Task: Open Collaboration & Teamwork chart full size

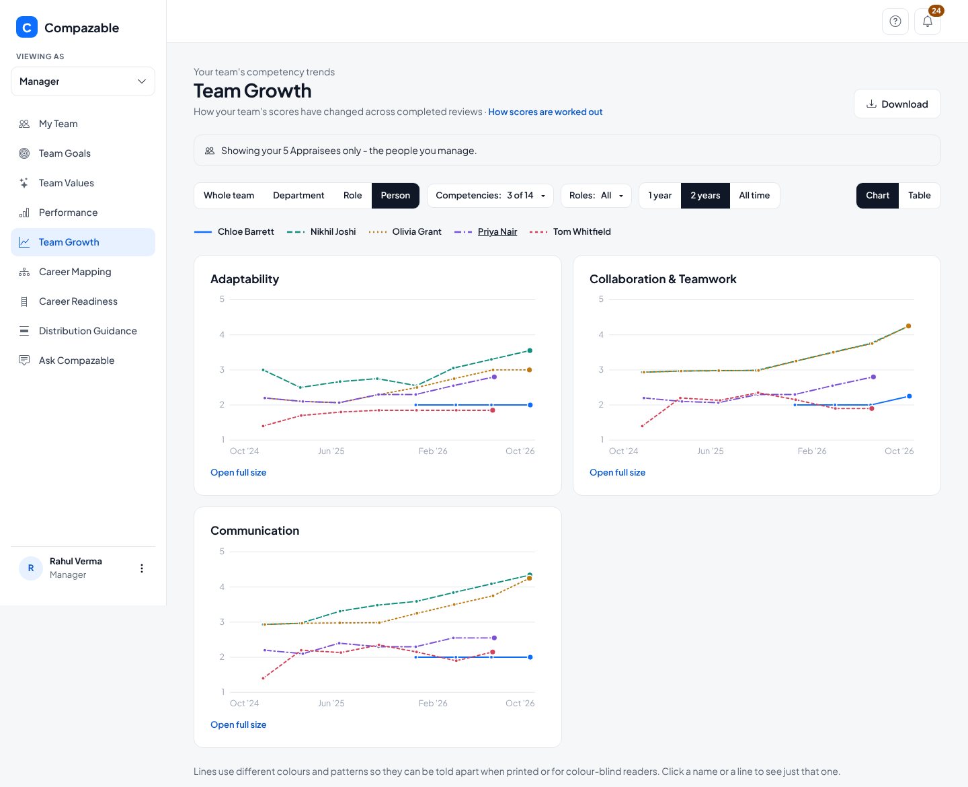Action: 618,473
